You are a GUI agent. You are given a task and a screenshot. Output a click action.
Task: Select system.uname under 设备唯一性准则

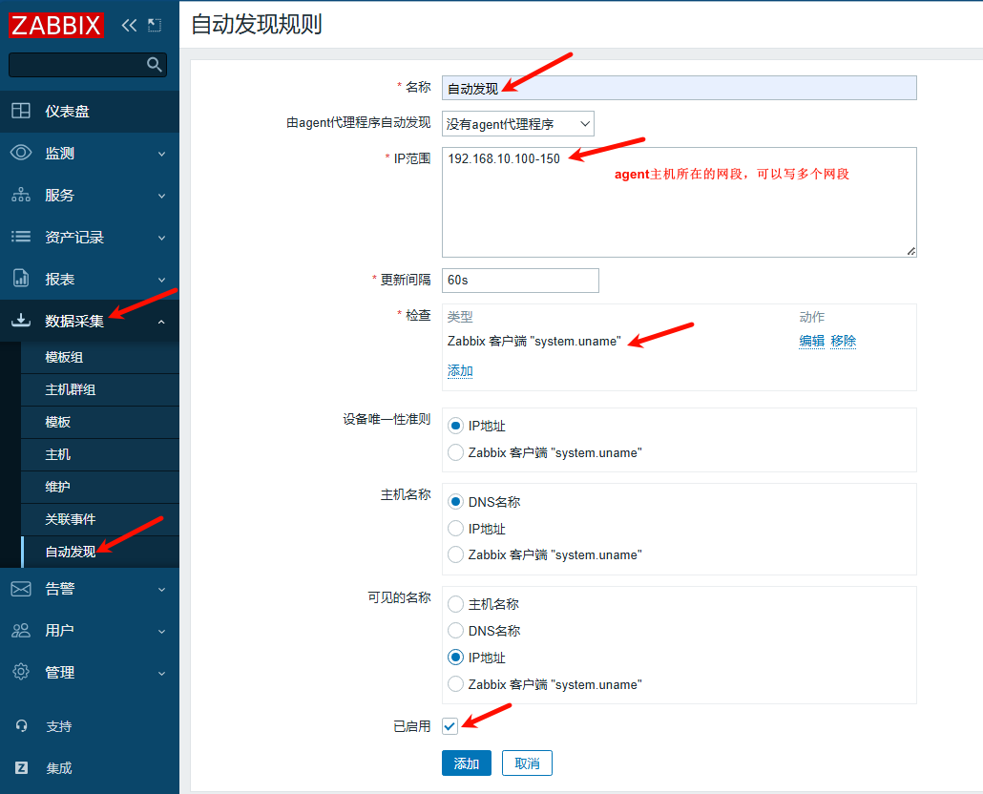456,452
